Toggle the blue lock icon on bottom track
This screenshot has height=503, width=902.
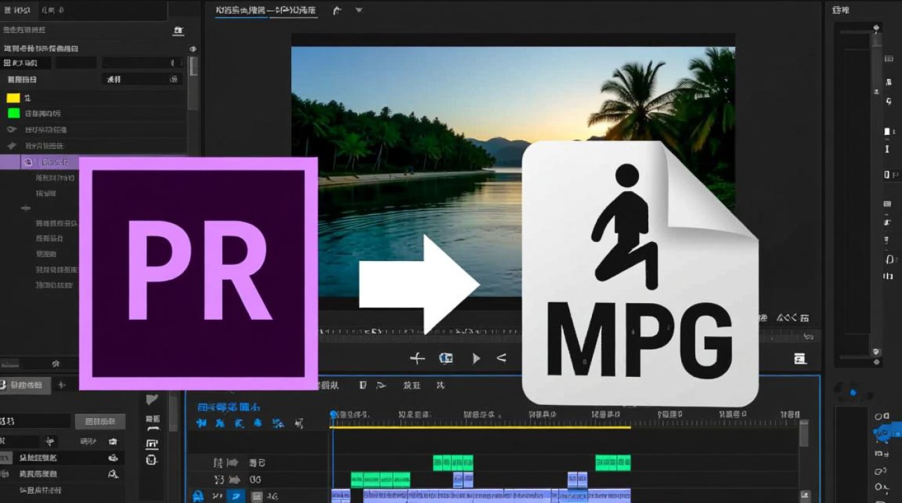click(x=198, y=497)
